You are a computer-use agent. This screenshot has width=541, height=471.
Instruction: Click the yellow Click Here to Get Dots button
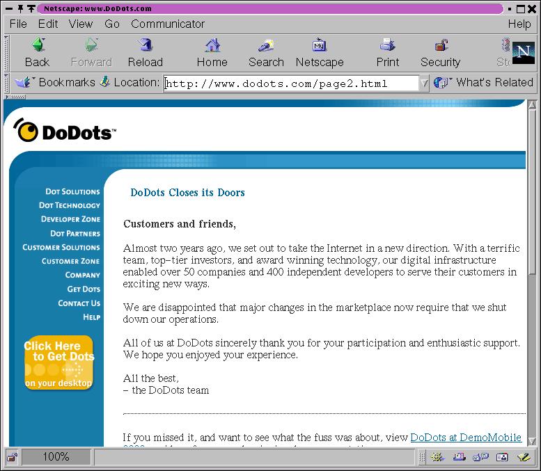pos(58,362)
